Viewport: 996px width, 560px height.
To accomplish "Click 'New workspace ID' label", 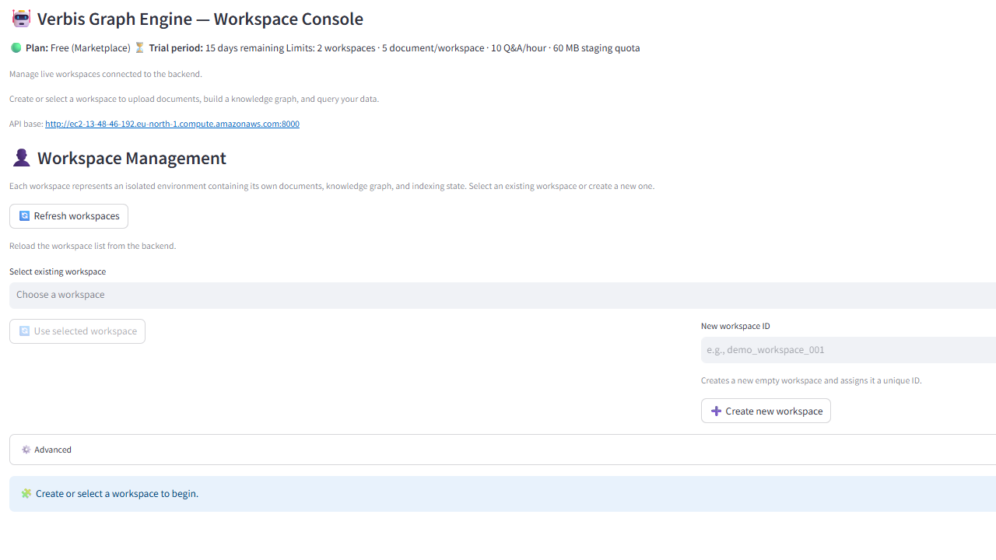I will (735, 326).
